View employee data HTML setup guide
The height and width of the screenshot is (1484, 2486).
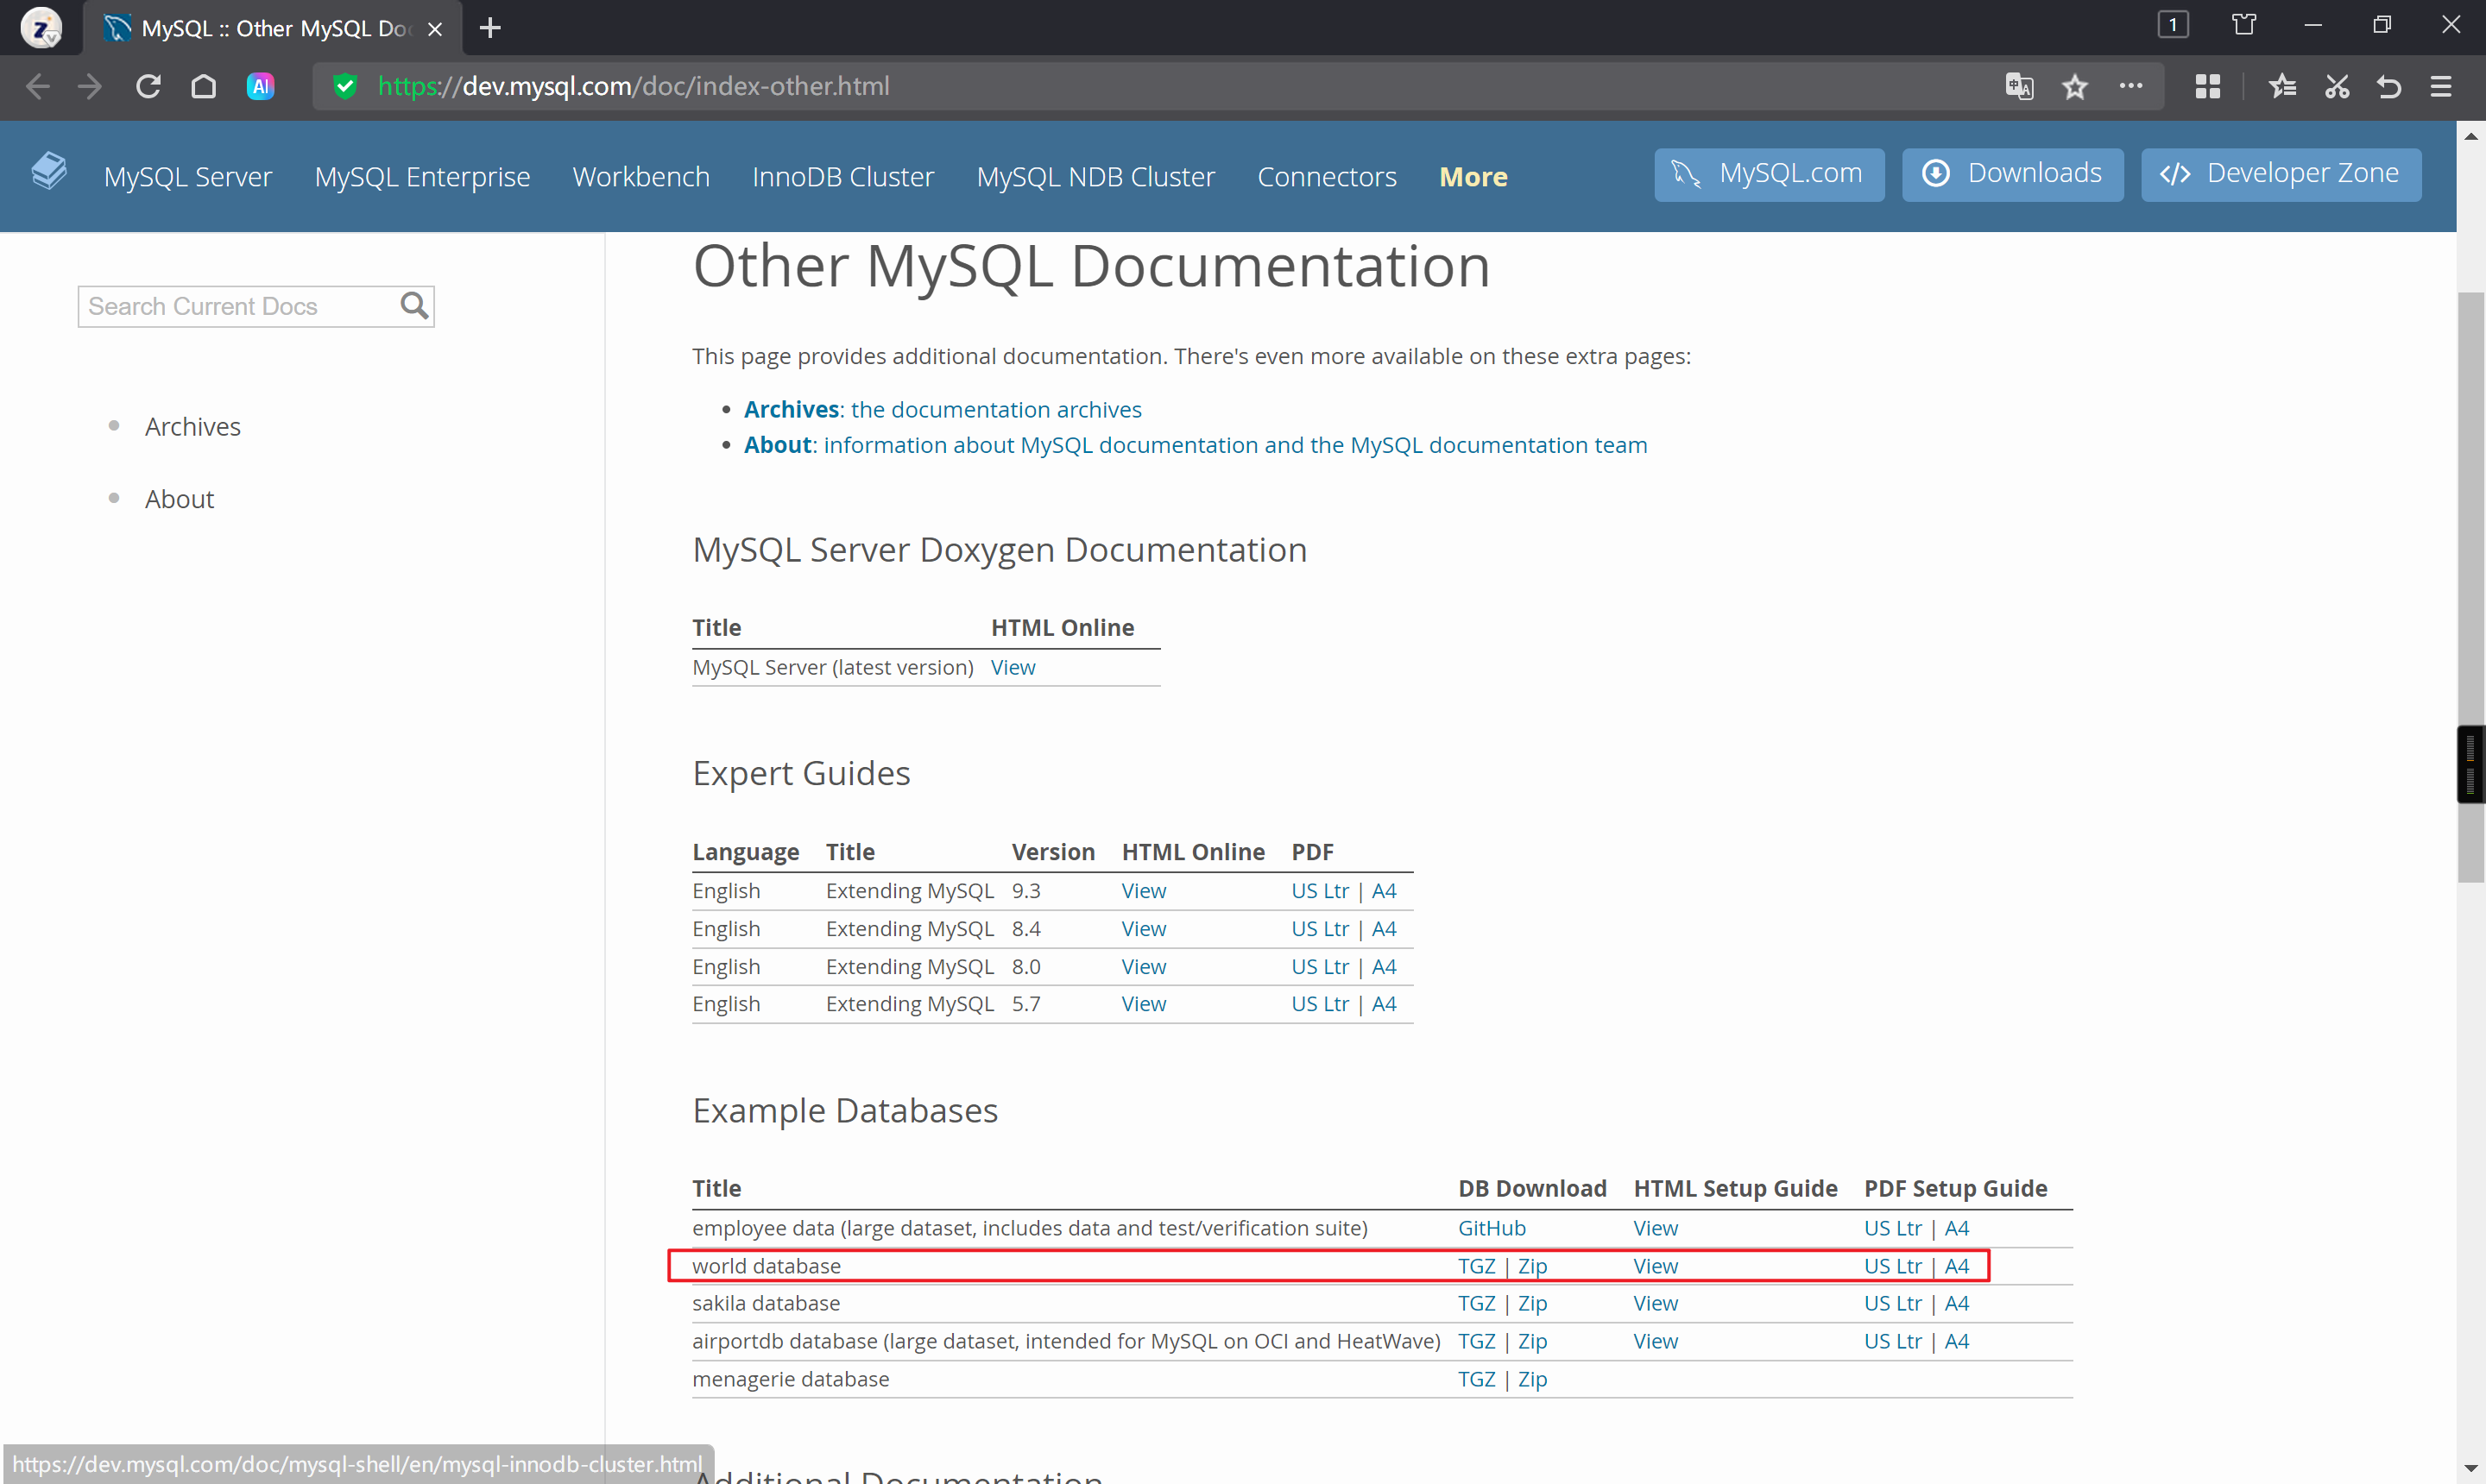(1656, 1228)
